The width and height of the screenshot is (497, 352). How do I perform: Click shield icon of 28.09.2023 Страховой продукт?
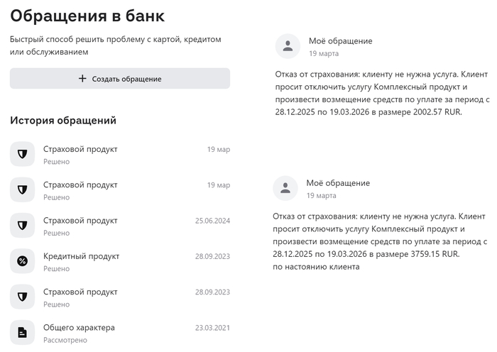point(22,297)
